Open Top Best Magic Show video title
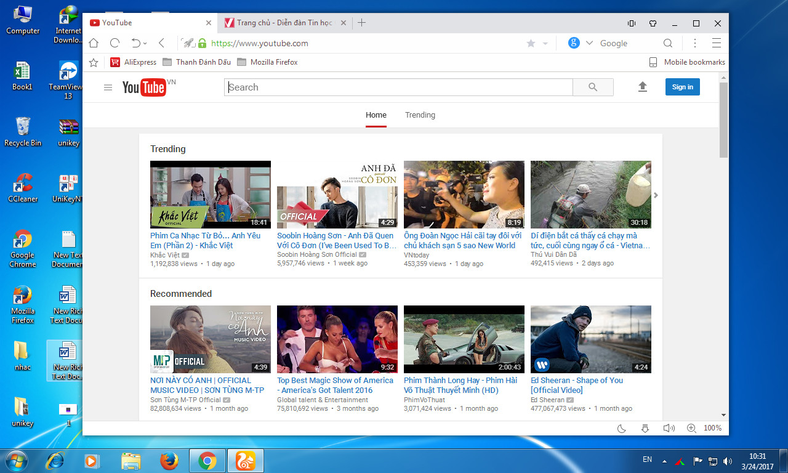 pyautogui.click(x=335, y=385)
